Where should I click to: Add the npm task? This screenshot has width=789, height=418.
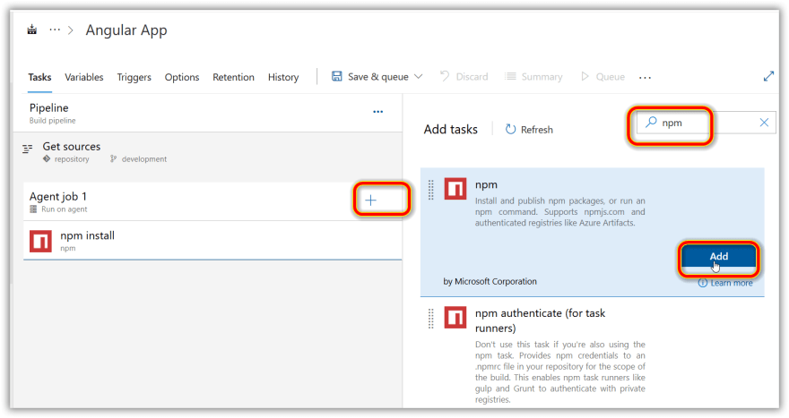(718, 257)
